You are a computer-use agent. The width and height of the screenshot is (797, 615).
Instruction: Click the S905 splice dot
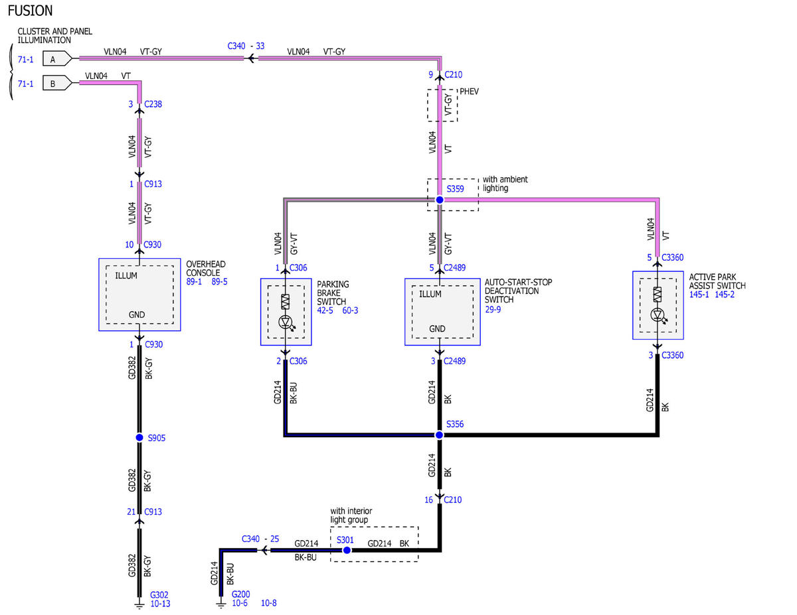(x=139, y=438)
